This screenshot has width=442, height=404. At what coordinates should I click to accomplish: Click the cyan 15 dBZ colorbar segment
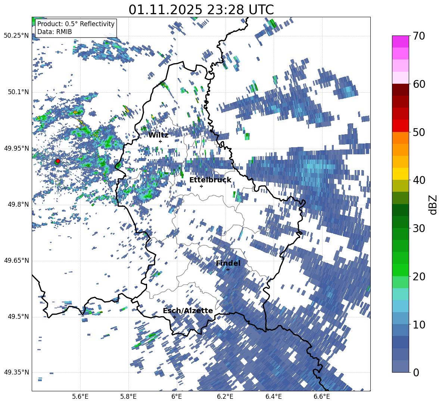click(400, 294)
